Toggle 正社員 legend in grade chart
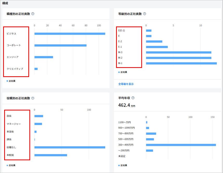This screenshot has height=173, width=223. point(123,72)
